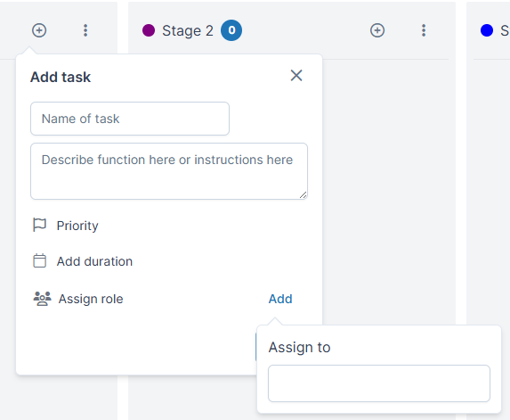Click the textarea resize handle corner

304,195
